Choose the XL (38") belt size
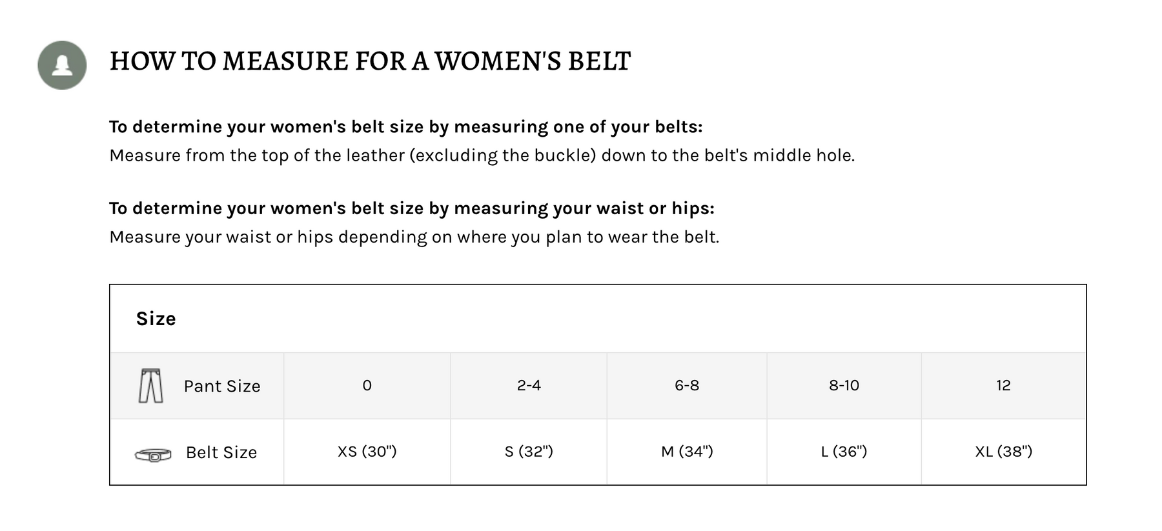The width and height of the screenshot is (1162, 531). pos(1003,452)
